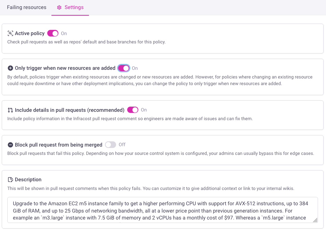Image resolution: width=326 pixels, height=232 pixels.
Task: Click the 'On' label beside Include details toggle
Action: 144,110
